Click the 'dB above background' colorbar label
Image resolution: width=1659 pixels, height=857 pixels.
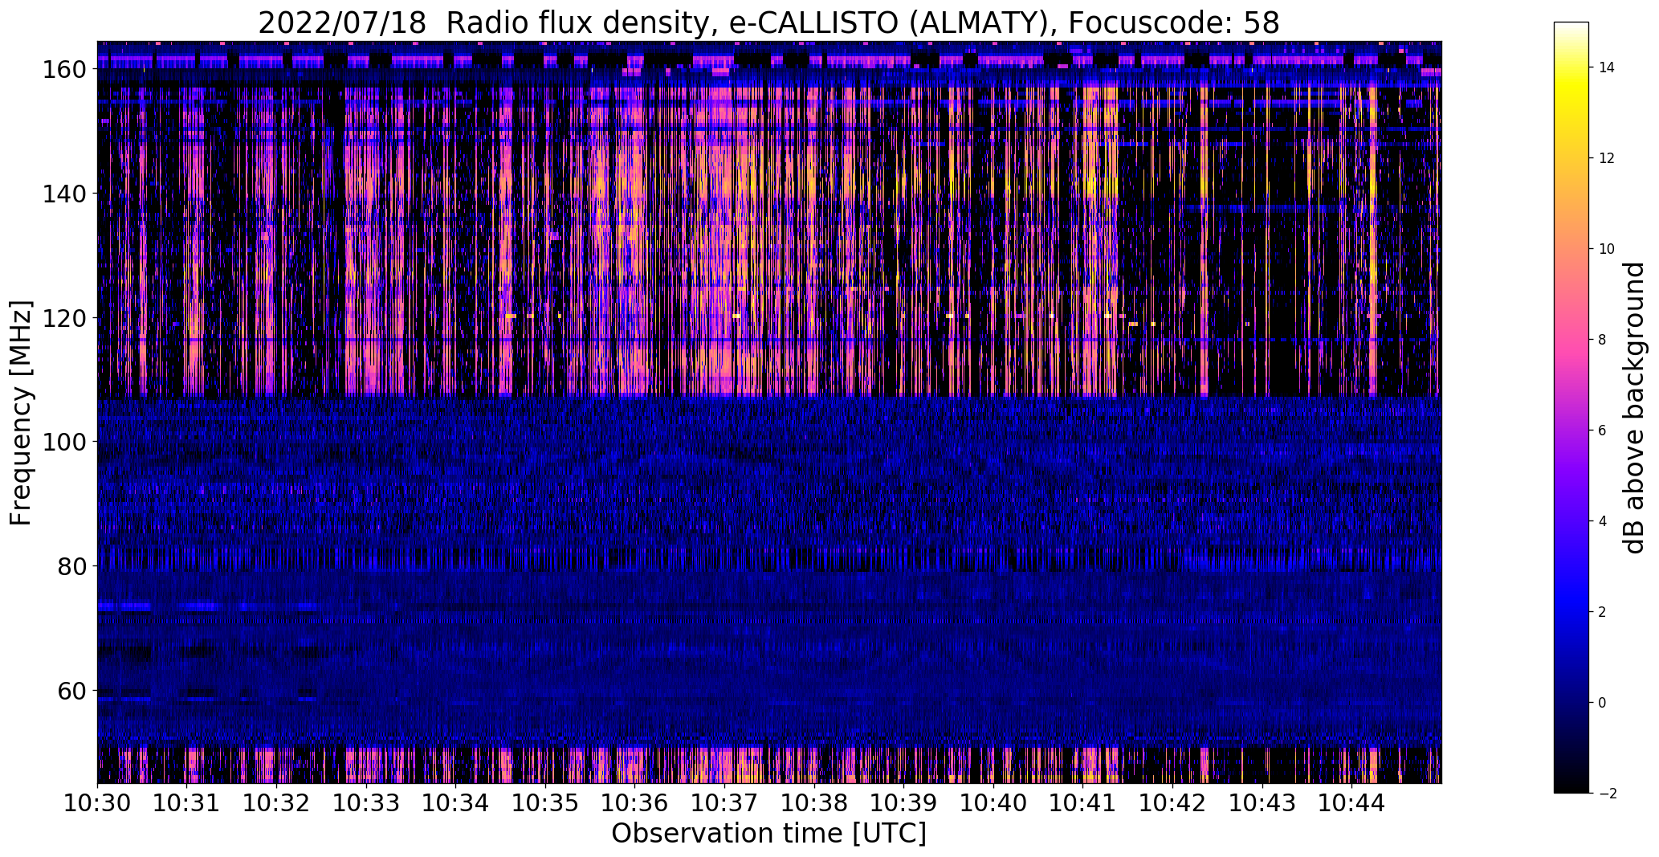tap(1634, 408)
